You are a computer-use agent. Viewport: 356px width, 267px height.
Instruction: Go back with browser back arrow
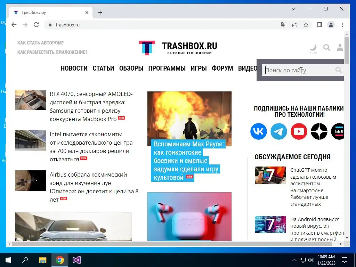[x=14, y=25]
